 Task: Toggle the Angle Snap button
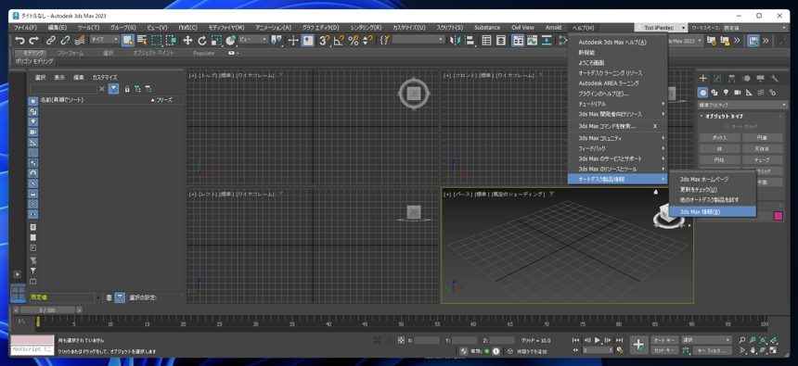pos(339,41)
